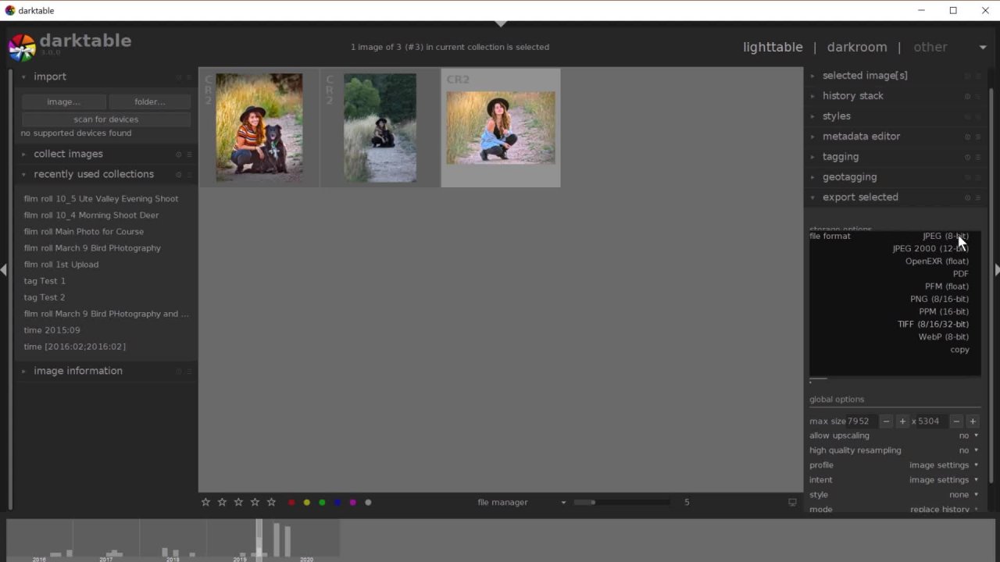The width and height of the screenshot is (1000, 562).
Task: Set allow upscaling to yes
Action: point(964,436)
